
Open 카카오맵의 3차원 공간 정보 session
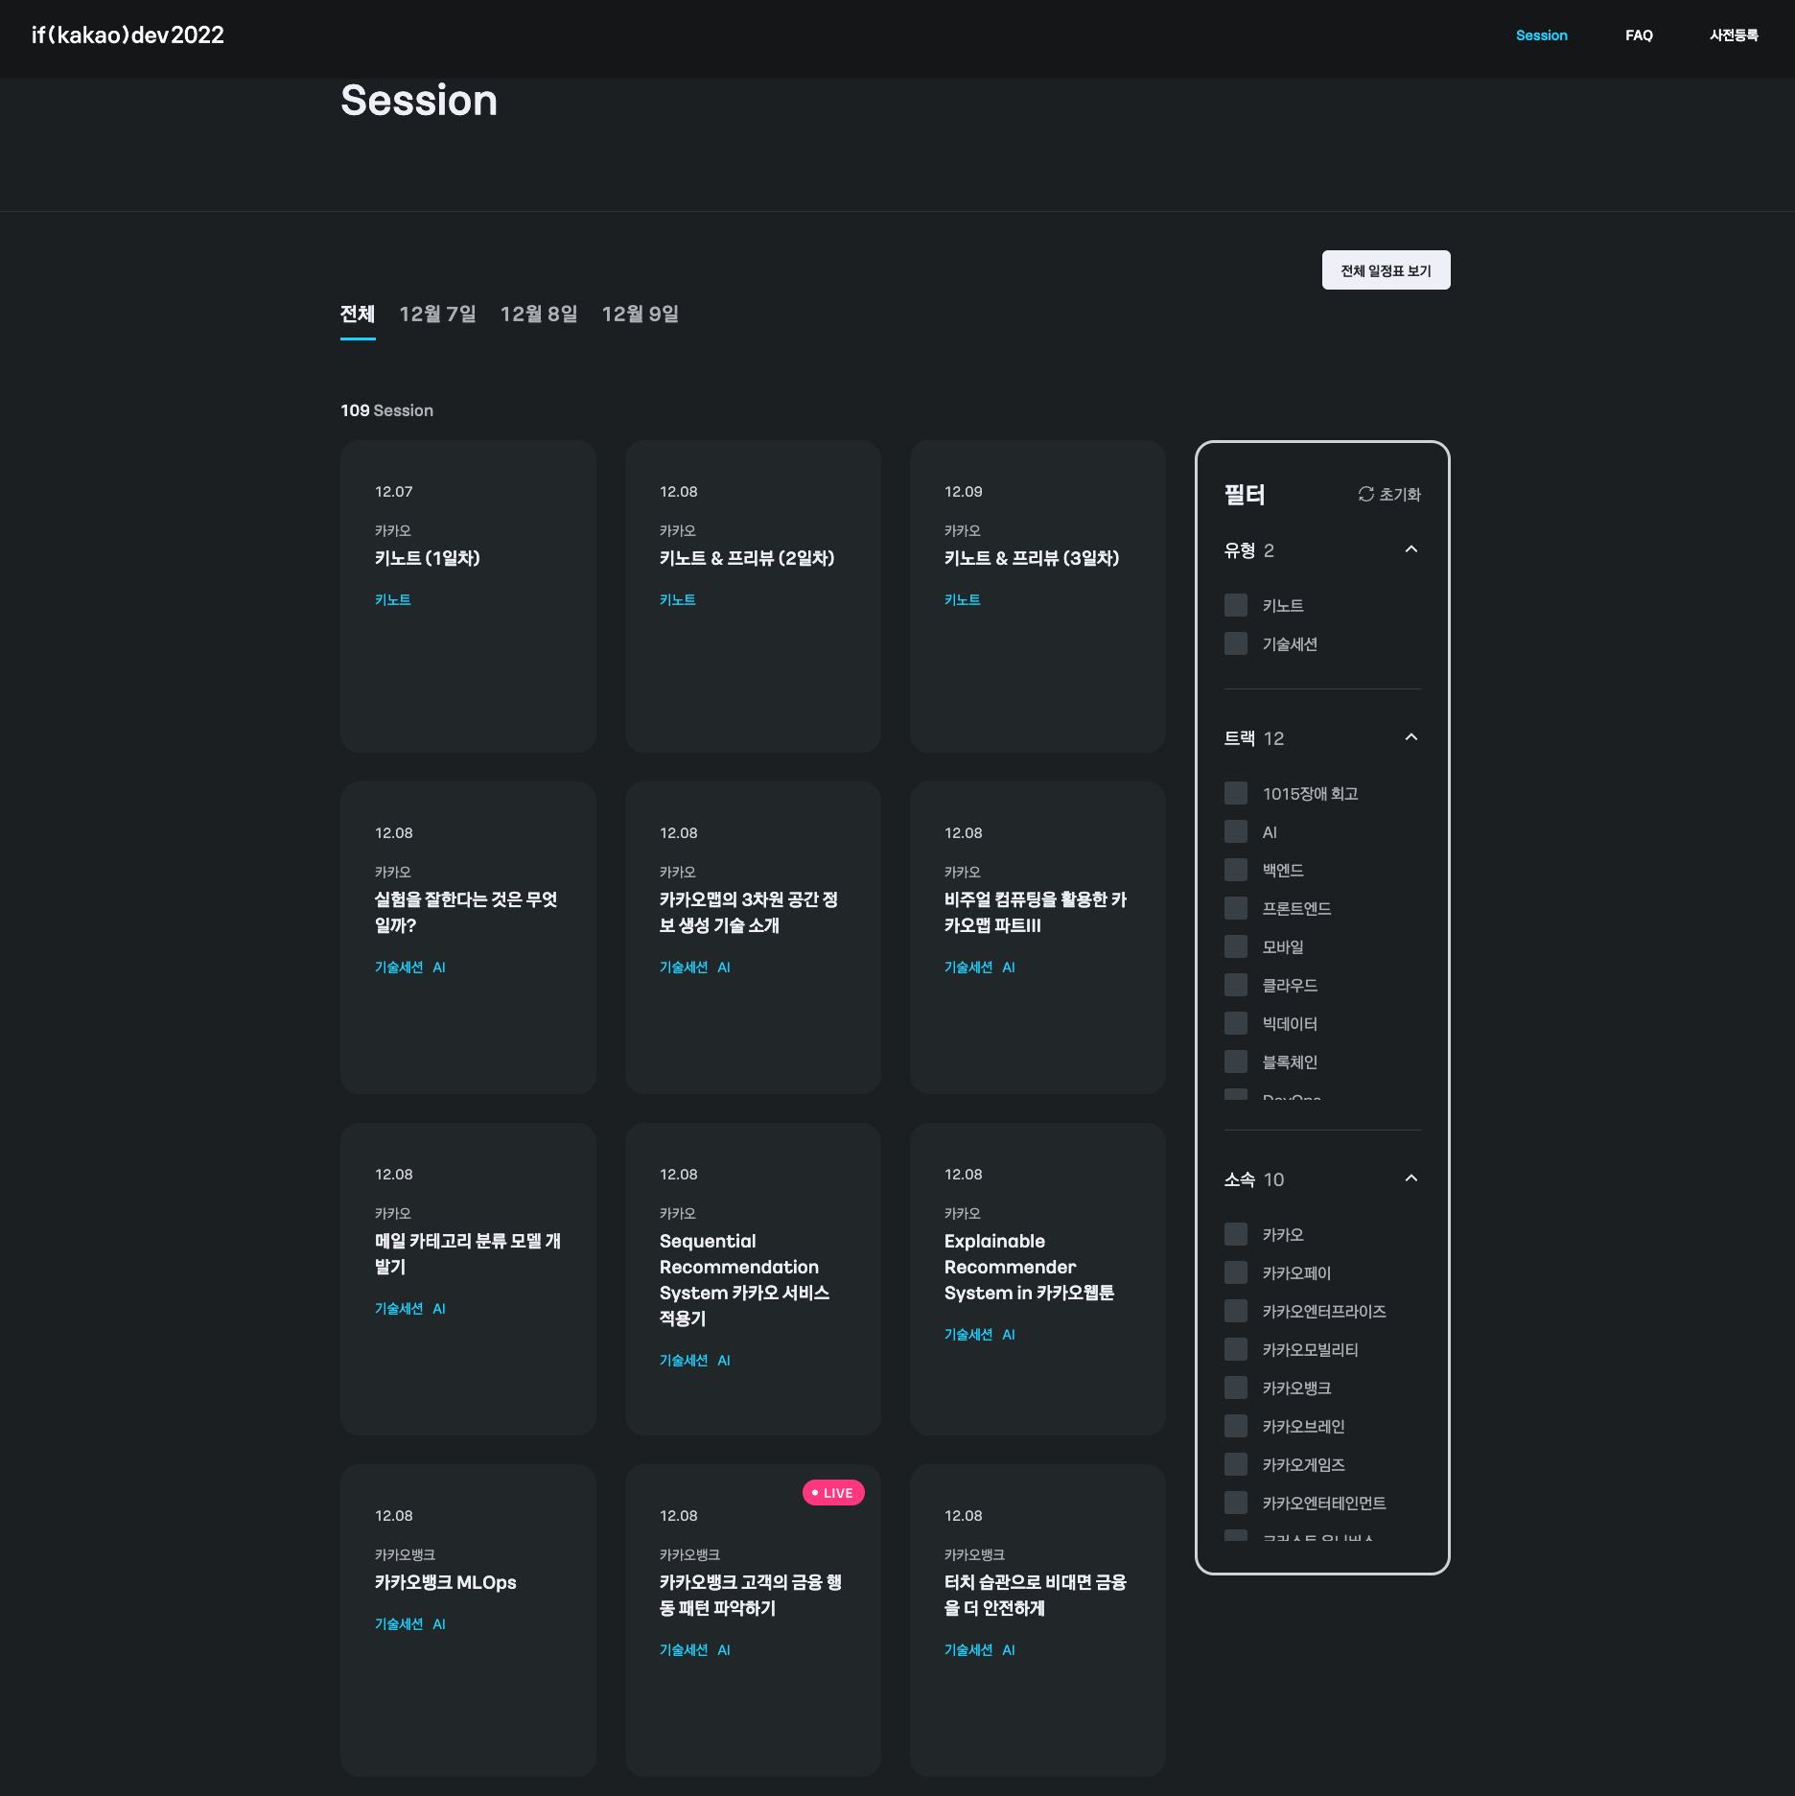tap(753, 938)
